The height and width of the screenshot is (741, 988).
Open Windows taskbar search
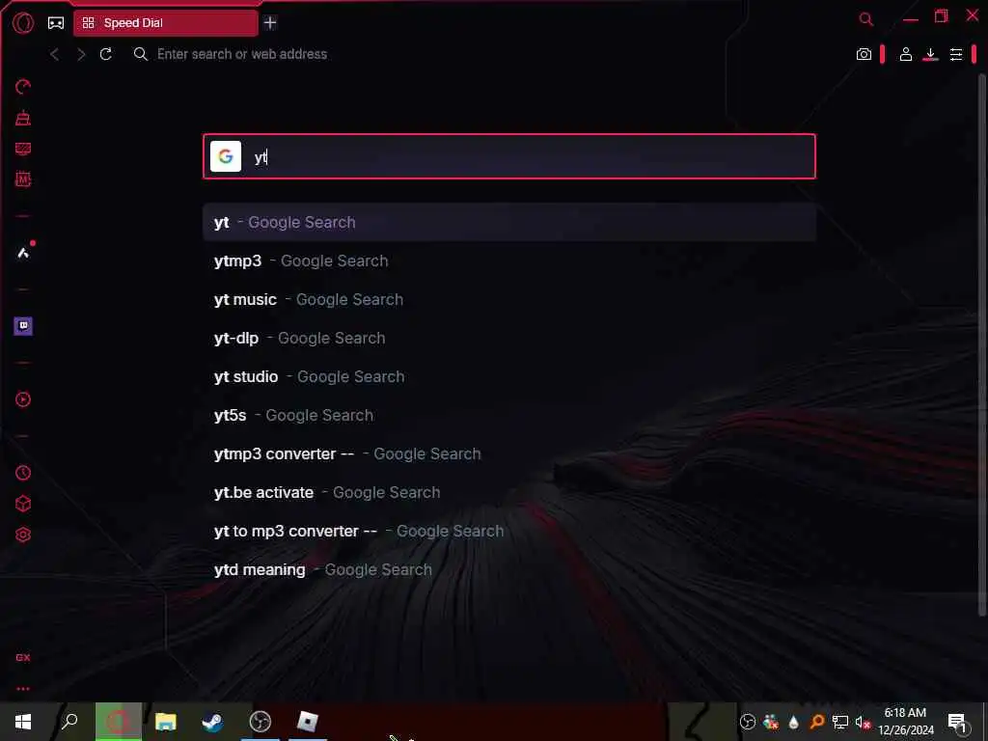(69, 722)
